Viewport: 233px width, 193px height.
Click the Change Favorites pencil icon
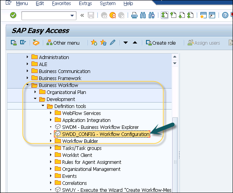coord(113,43)
